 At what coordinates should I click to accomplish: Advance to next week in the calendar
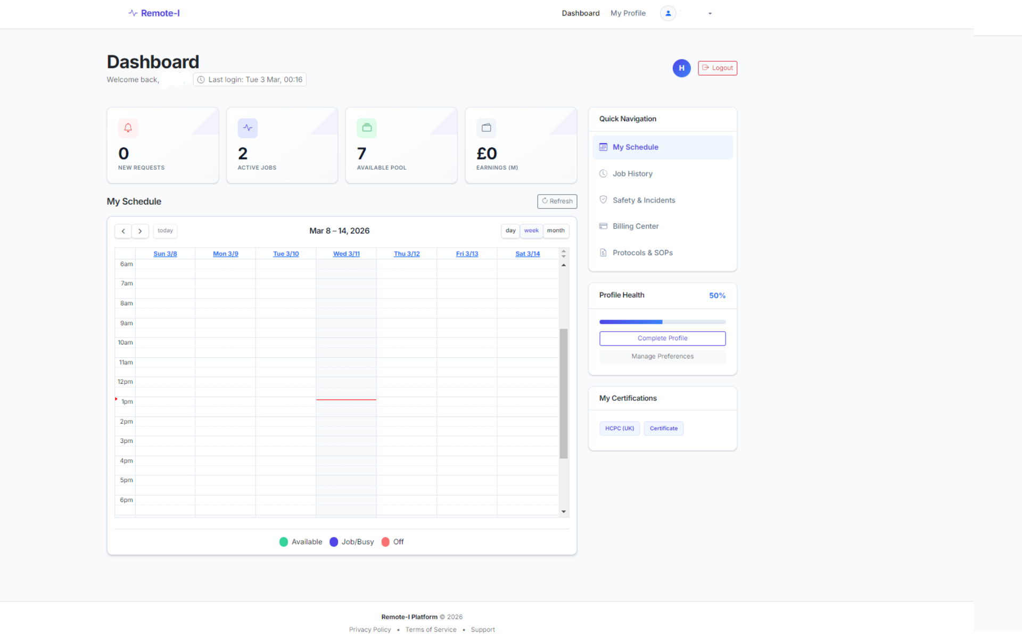(140, 231)
